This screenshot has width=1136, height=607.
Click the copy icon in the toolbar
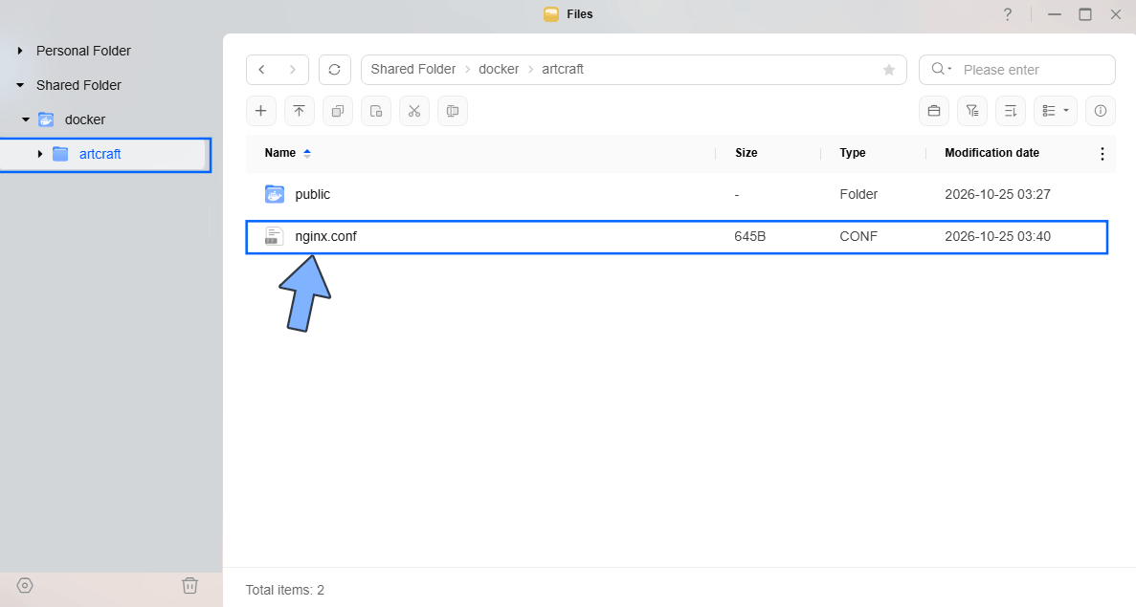338,111
